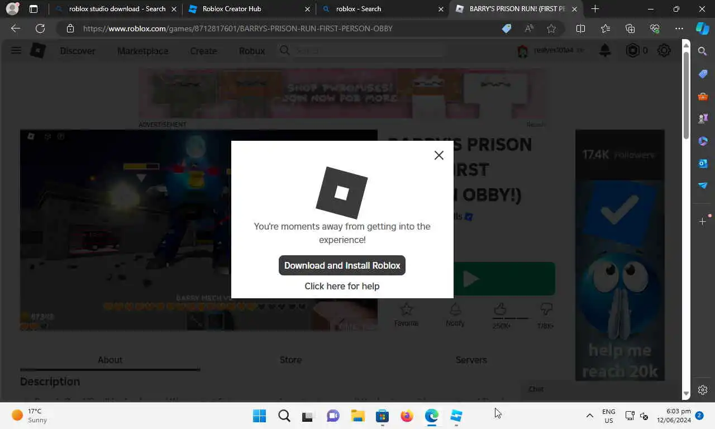Screen dimensions: 715x429
Task: Click the address bar URL
Action: [x=238, y=28]
